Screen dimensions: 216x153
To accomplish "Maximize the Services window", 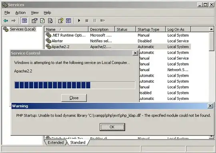I will click(205, 5).
